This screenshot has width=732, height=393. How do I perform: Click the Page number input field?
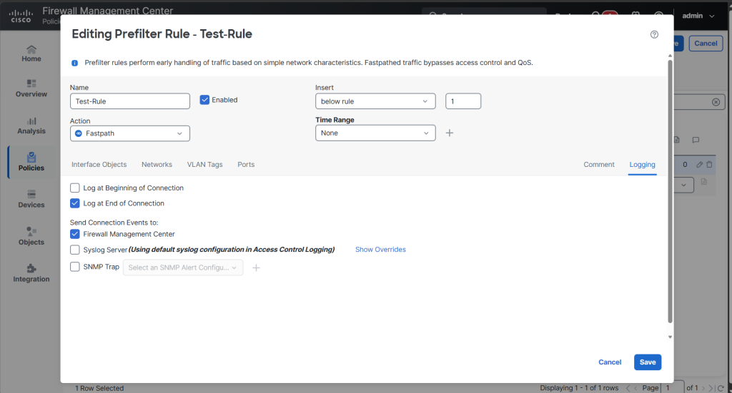(x=673, y=388)
